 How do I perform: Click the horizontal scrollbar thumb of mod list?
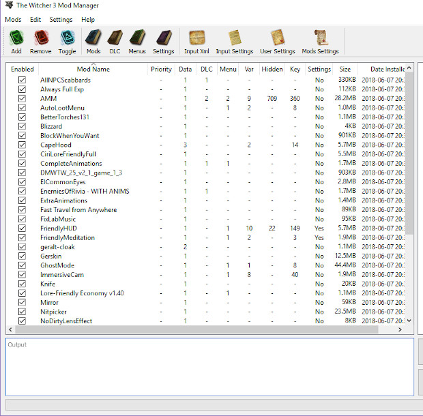click(196, 329)
